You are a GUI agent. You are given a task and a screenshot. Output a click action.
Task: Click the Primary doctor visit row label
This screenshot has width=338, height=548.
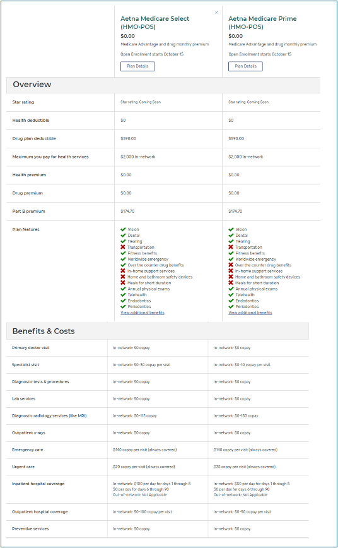[31, 348]
